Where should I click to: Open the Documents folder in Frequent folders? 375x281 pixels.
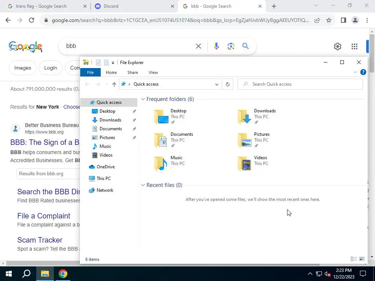pyautogui.click(x=173, y=140)
